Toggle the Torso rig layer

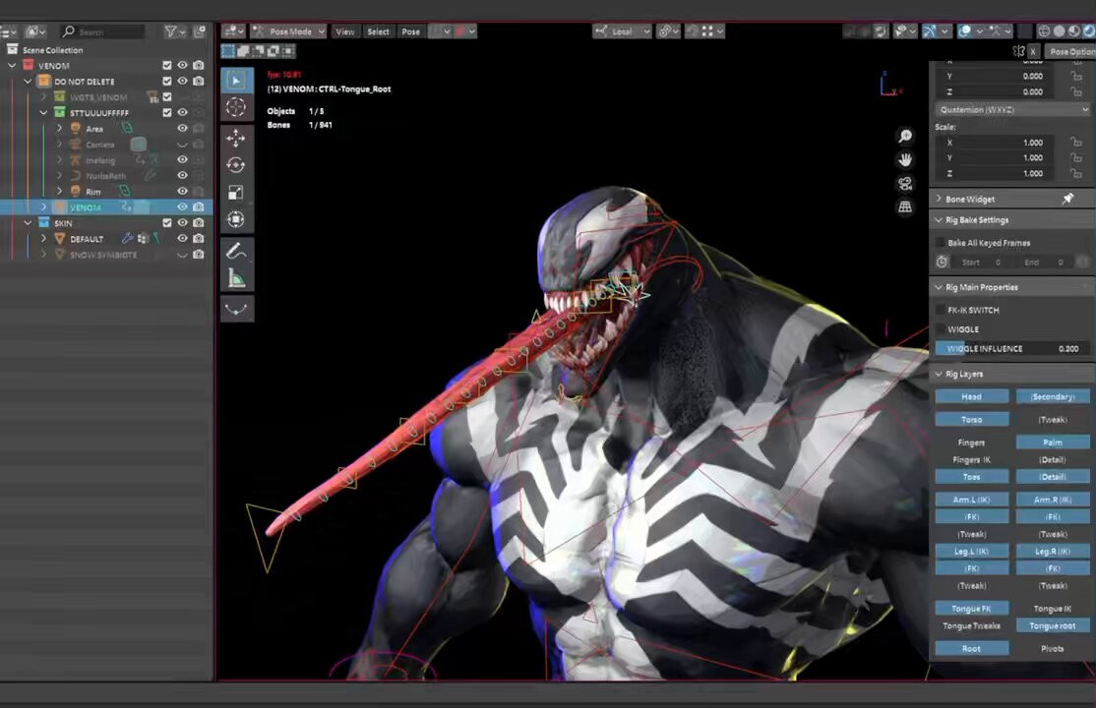pyautogui.click(x=972, y=419)
